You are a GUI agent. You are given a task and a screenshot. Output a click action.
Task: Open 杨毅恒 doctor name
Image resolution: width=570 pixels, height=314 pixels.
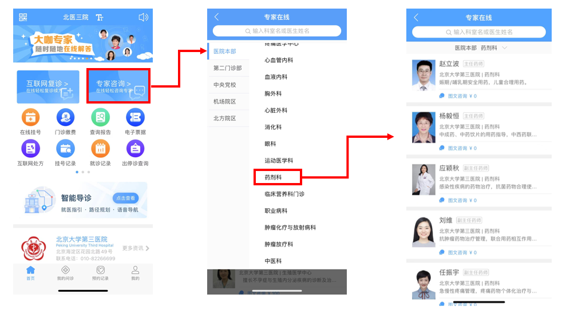point(449,116)
